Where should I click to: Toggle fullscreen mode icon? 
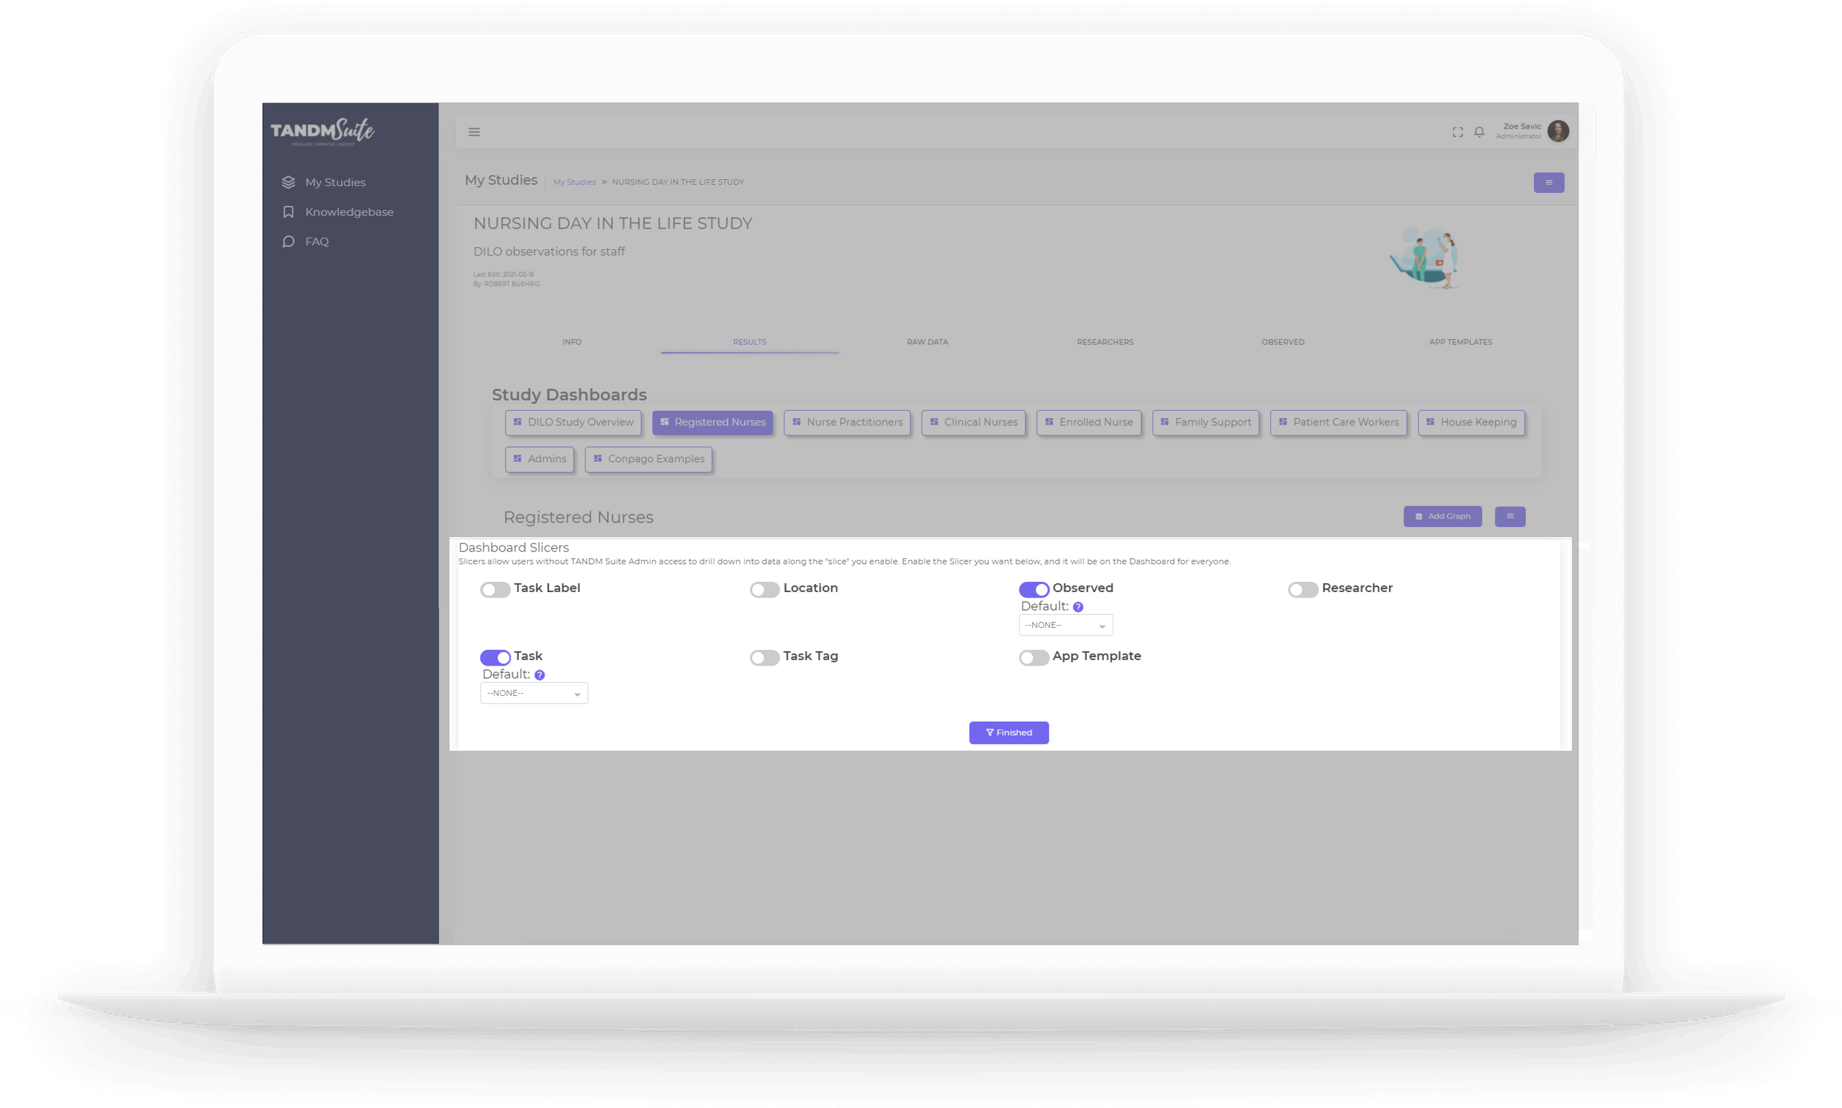coord(1457,132)
